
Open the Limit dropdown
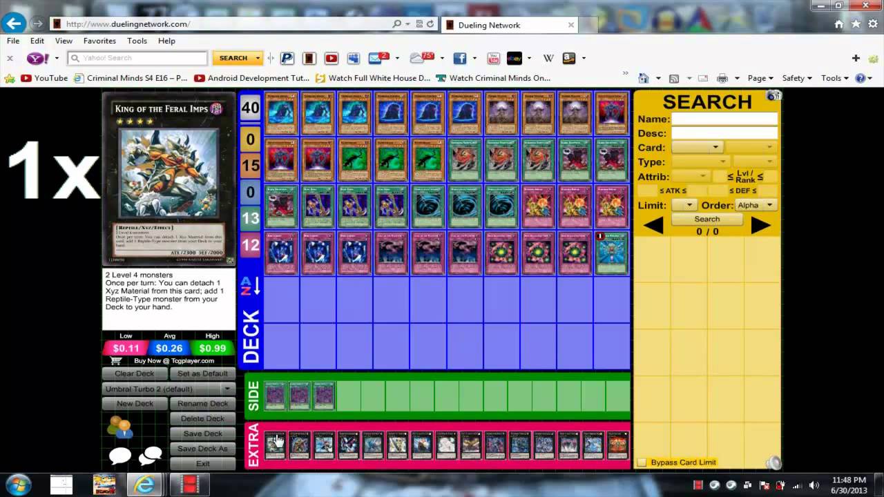coord(684,205)
